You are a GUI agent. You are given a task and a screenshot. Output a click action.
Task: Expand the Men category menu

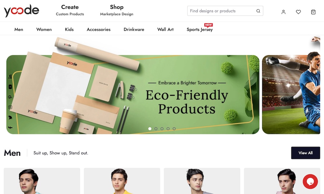pyautogui.click(x=19, y=29)
